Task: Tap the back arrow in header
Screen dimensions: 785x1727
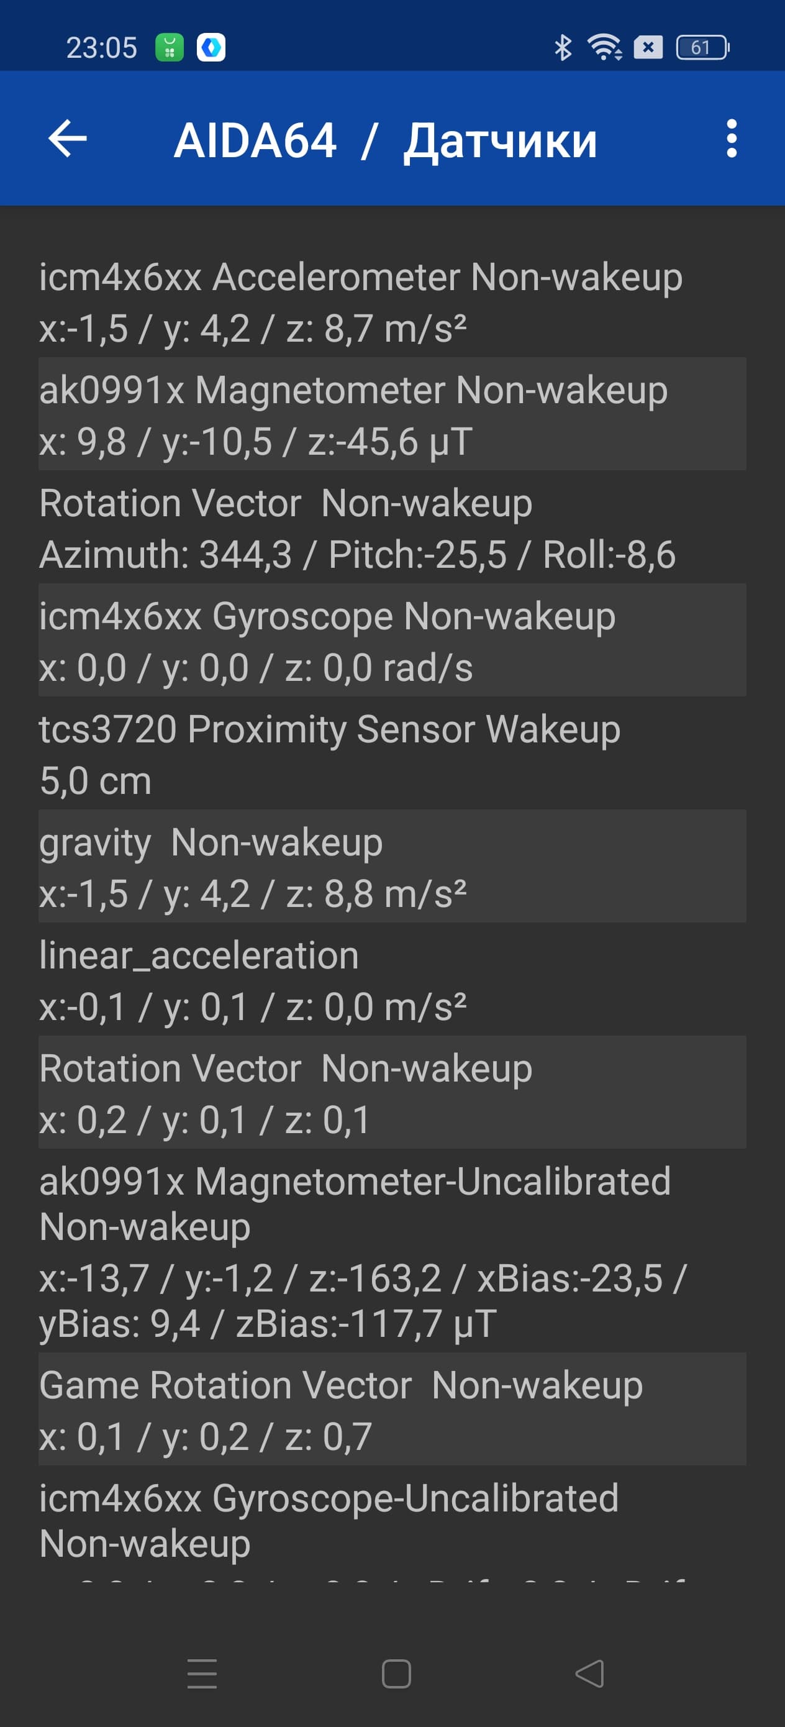Action: click(x=68, y=139)
